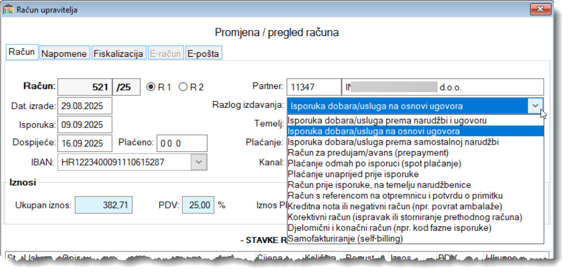The height and width of the screenshot is (278, 569).
Task: Choose 'Samofakturiranje (self-billing)' from list
Action: 345,238
